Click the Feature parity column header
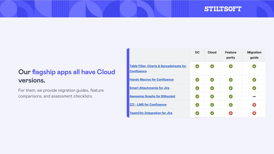This screenshot has width=274, height=154. pyautogui.click(x=231, y=55)
